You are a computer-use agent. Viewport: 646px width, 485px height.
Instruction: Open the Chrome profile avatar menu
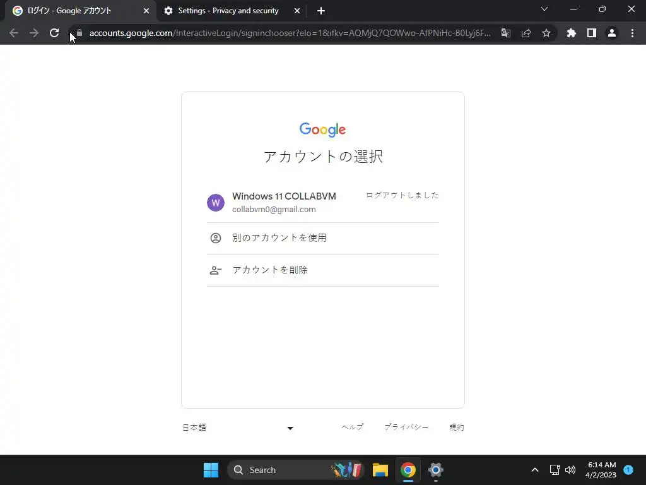612,33
